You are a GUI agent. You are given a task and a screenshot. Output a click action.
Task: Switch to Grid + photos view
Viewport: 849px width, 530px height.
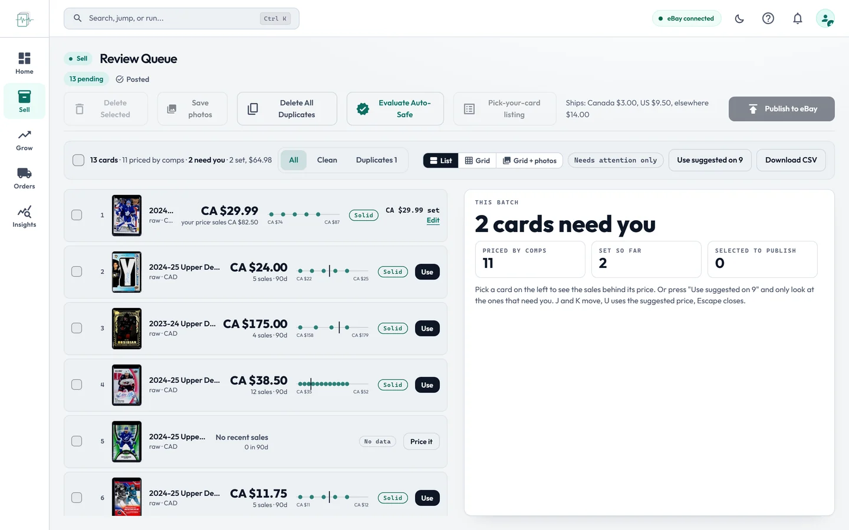pyautogui.click(x=529, y=160)
